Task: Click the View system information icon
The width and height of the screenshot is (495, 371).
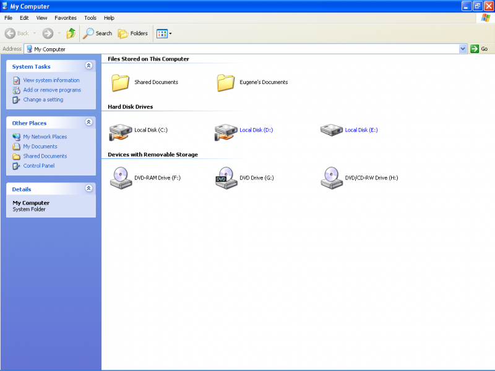Action: [x=17, y=80]
